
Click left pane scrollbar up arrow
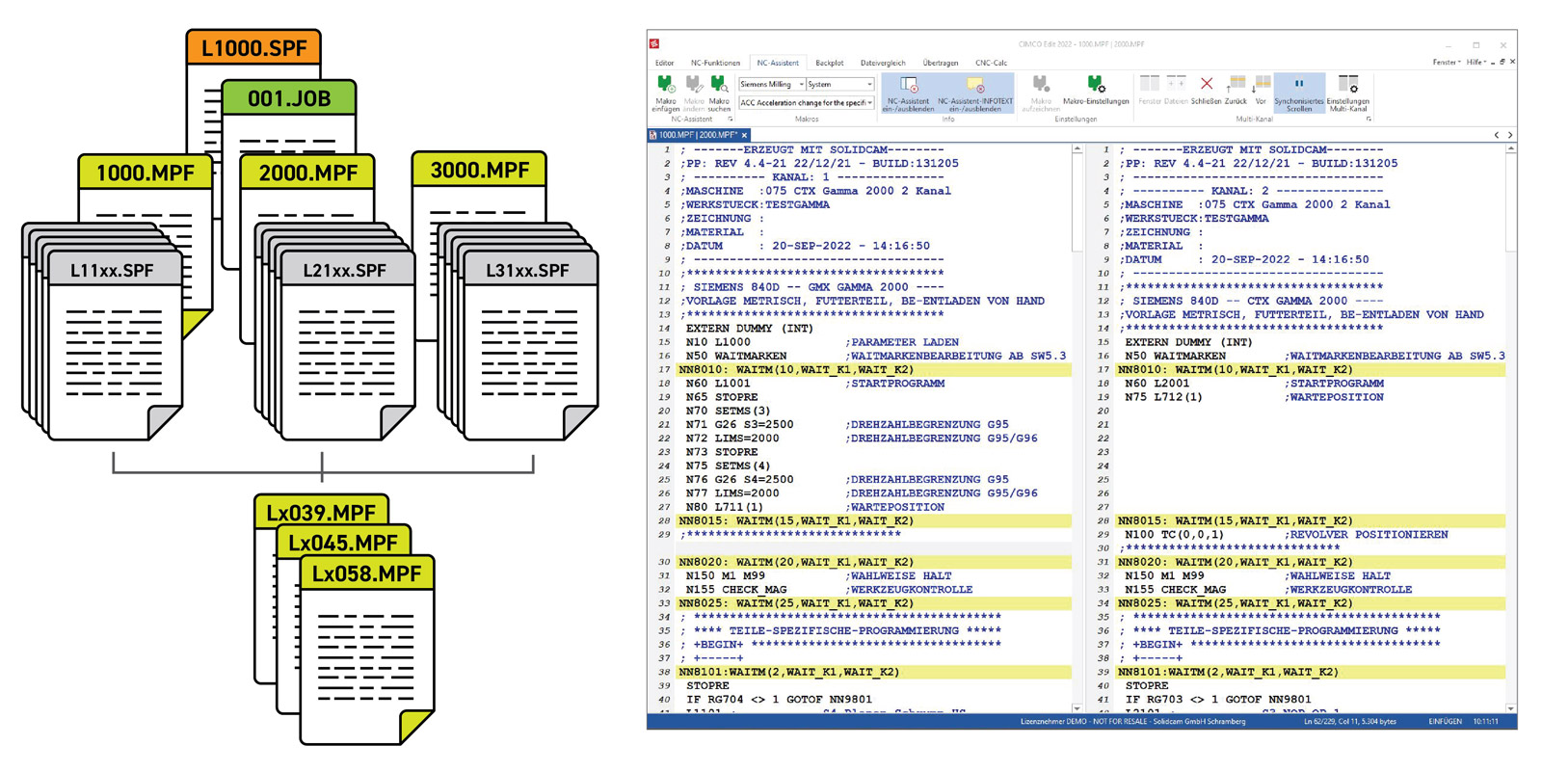pos(1077,149)
